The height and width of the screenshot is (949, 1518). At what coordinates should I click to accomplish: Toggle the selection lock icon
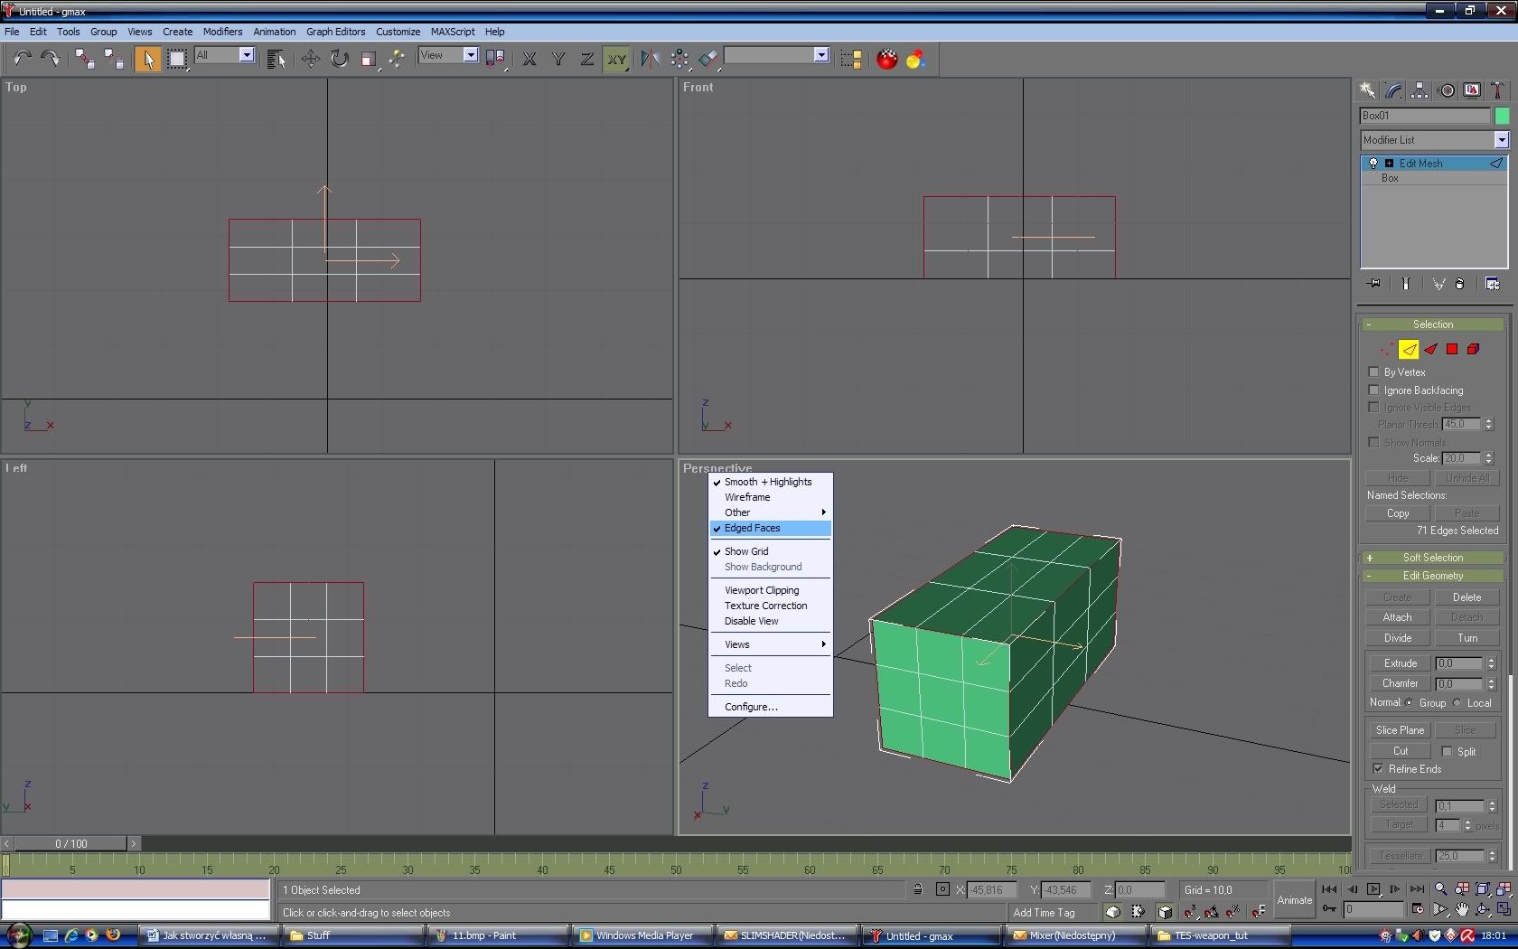pos(917,889)
